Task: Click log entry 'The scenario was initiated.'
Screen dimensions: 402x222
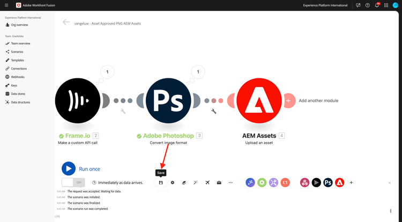Action: (84, 197)
